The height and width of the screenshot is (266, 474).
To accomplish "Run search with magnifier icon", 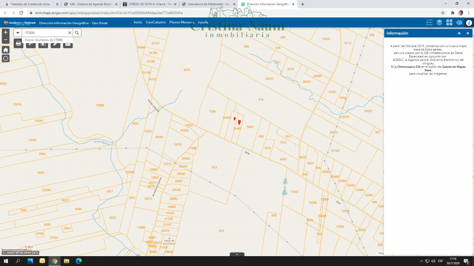I will click(x=77, y=33).
